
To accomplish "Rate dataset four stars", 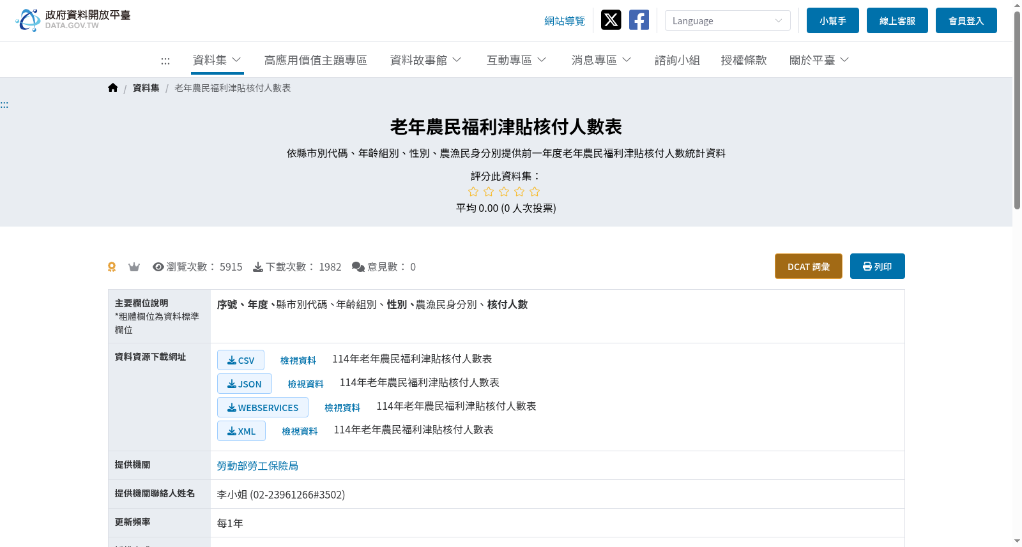I will click(x=519, y=191).
